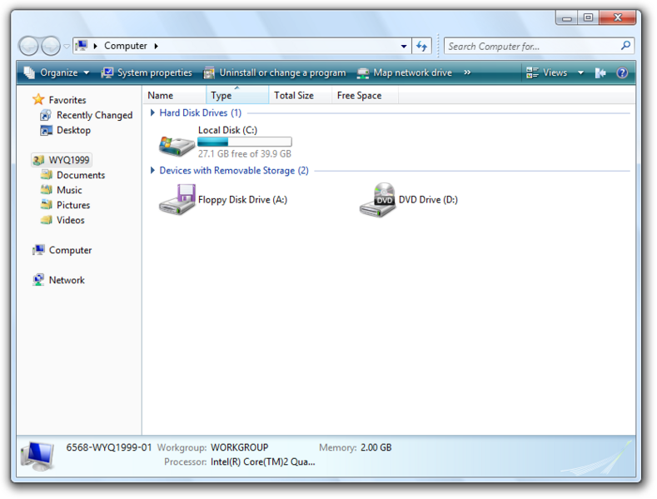Image resolution: width=657 pixels, height=499 pixels.
Task: Collapse Devices with Removable Storage group arrow
Action: 152,170
